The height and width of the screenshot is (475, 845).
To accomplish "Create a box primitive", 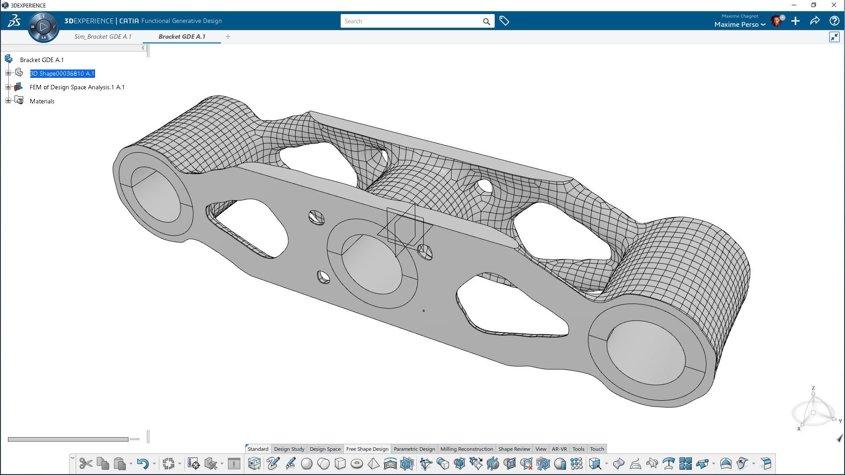I will pyautogui.click(x=340, y=464).
